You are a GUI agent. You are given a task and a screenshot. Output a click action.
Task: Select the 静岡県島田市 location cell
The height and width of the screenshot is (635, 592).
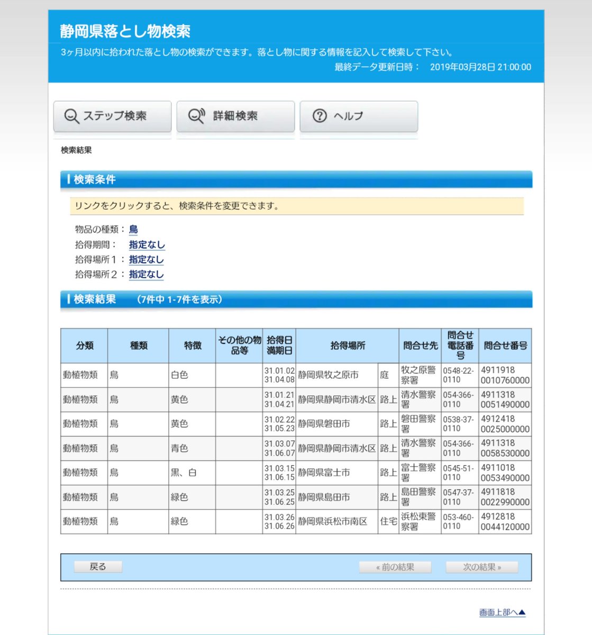(336, 497)
